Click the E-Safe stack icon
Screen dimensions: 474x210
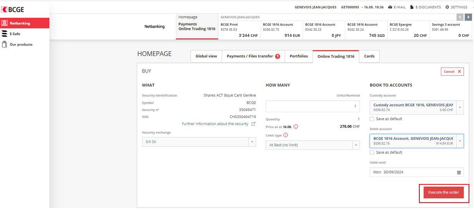click(x=5, y=34)
